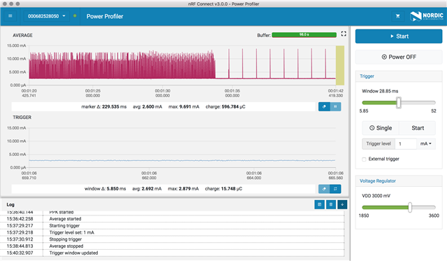Open the device selector 000682528050

[x=47, y=16]
